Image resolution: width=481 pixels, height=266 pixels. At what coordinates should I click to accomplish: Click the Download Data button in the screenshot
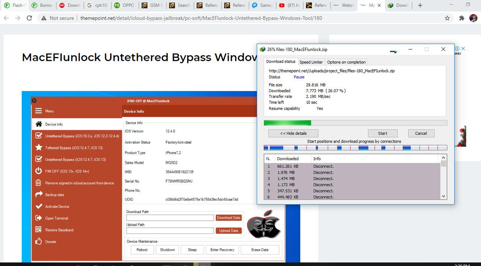point(228,218)
